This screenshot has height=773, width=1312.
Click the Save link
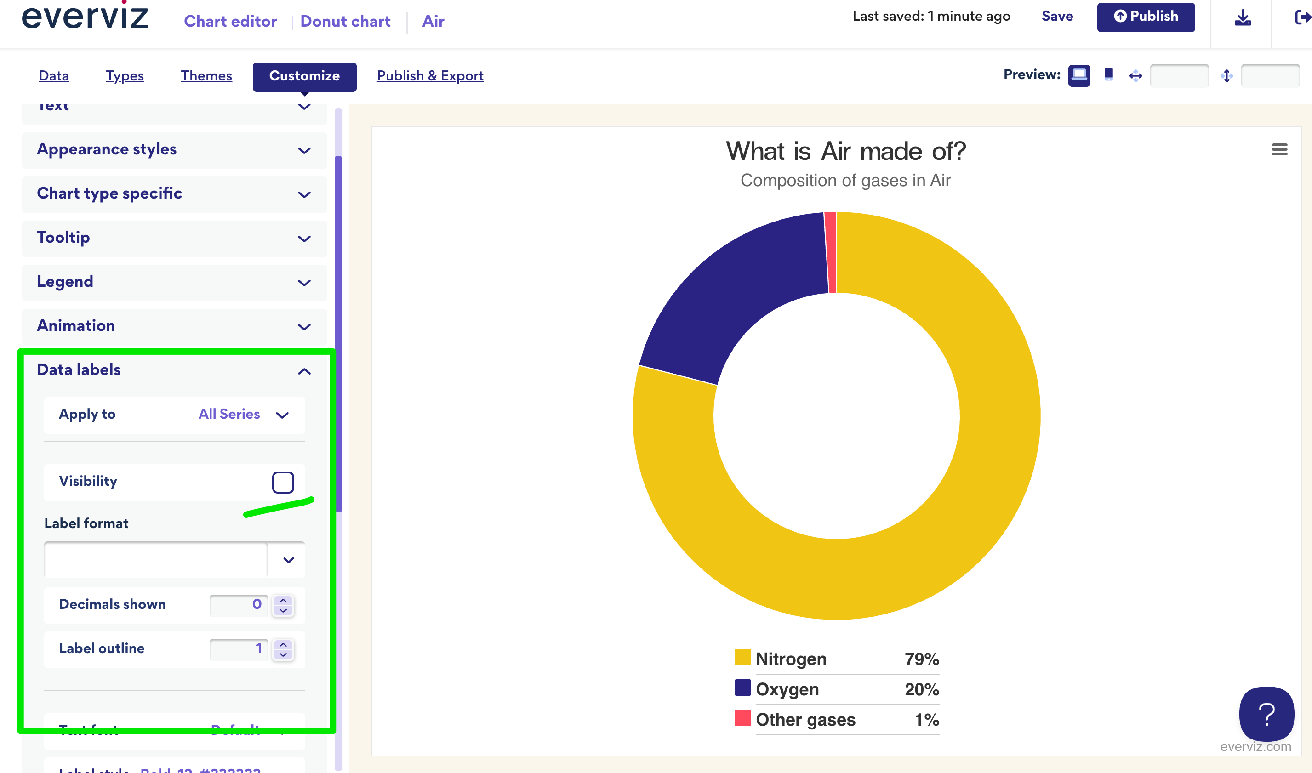tap(1057, 17)
